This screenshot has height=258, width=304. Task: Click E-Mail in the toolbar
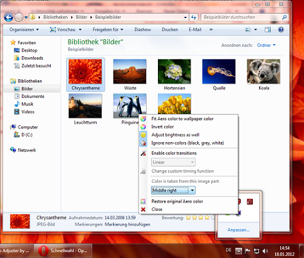tap(195, 29)
